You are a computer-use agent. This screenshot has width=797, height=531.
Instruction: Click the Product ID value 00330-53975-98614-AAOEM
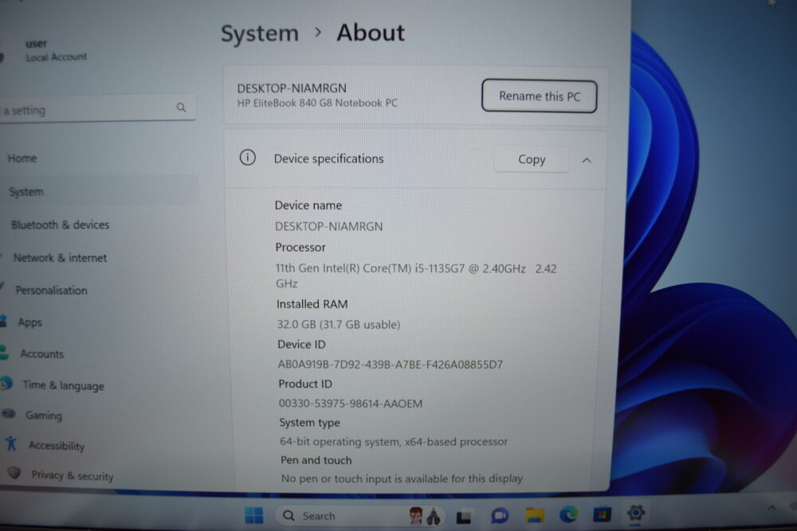point(350,404)
